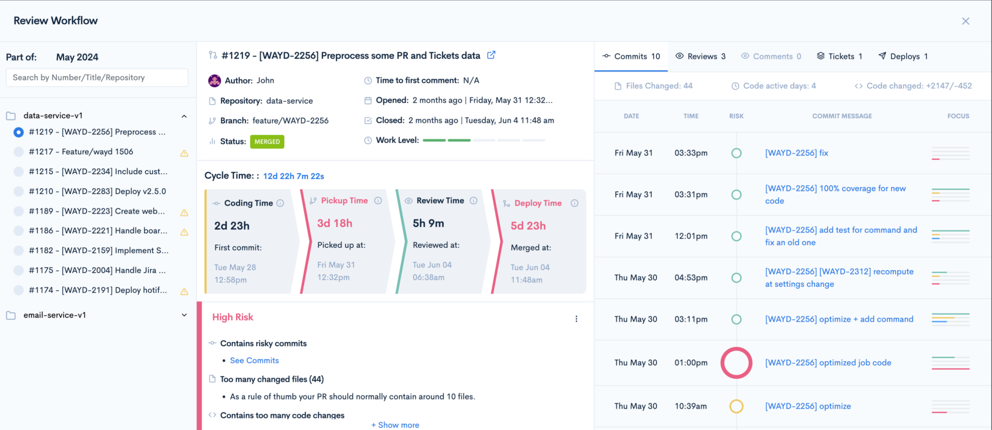
Task: Click Show more under code changes warning
Action: click(x=395, y=424)
